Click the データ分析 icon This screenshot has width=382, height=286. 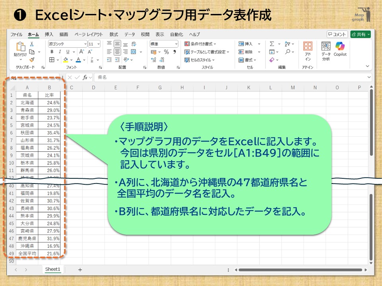coord(326,51)
